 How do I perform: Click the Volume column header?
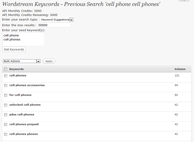point(180,69)
